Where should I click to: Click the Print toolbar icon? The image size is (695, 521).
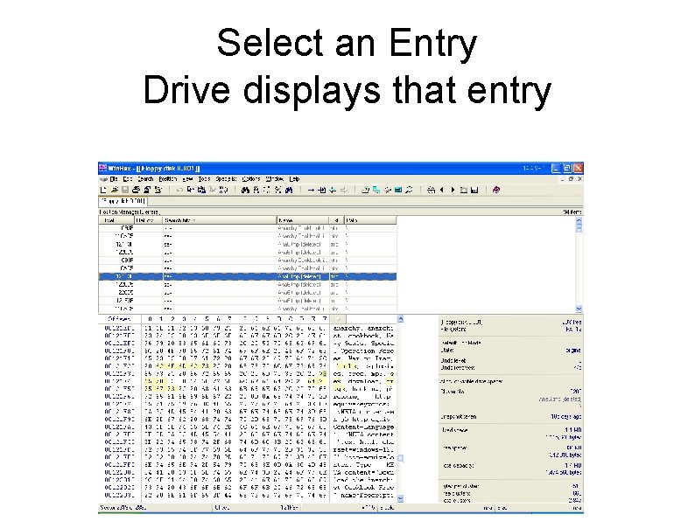coord(136,190)
